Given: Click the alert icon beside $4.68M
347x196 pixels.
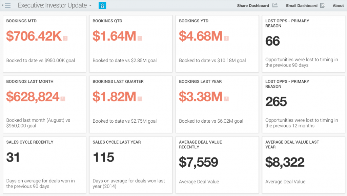Looking at the screenshot, I should (226, 38).
